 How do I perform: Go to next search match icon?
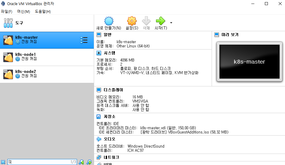click(x=89, y=162)
